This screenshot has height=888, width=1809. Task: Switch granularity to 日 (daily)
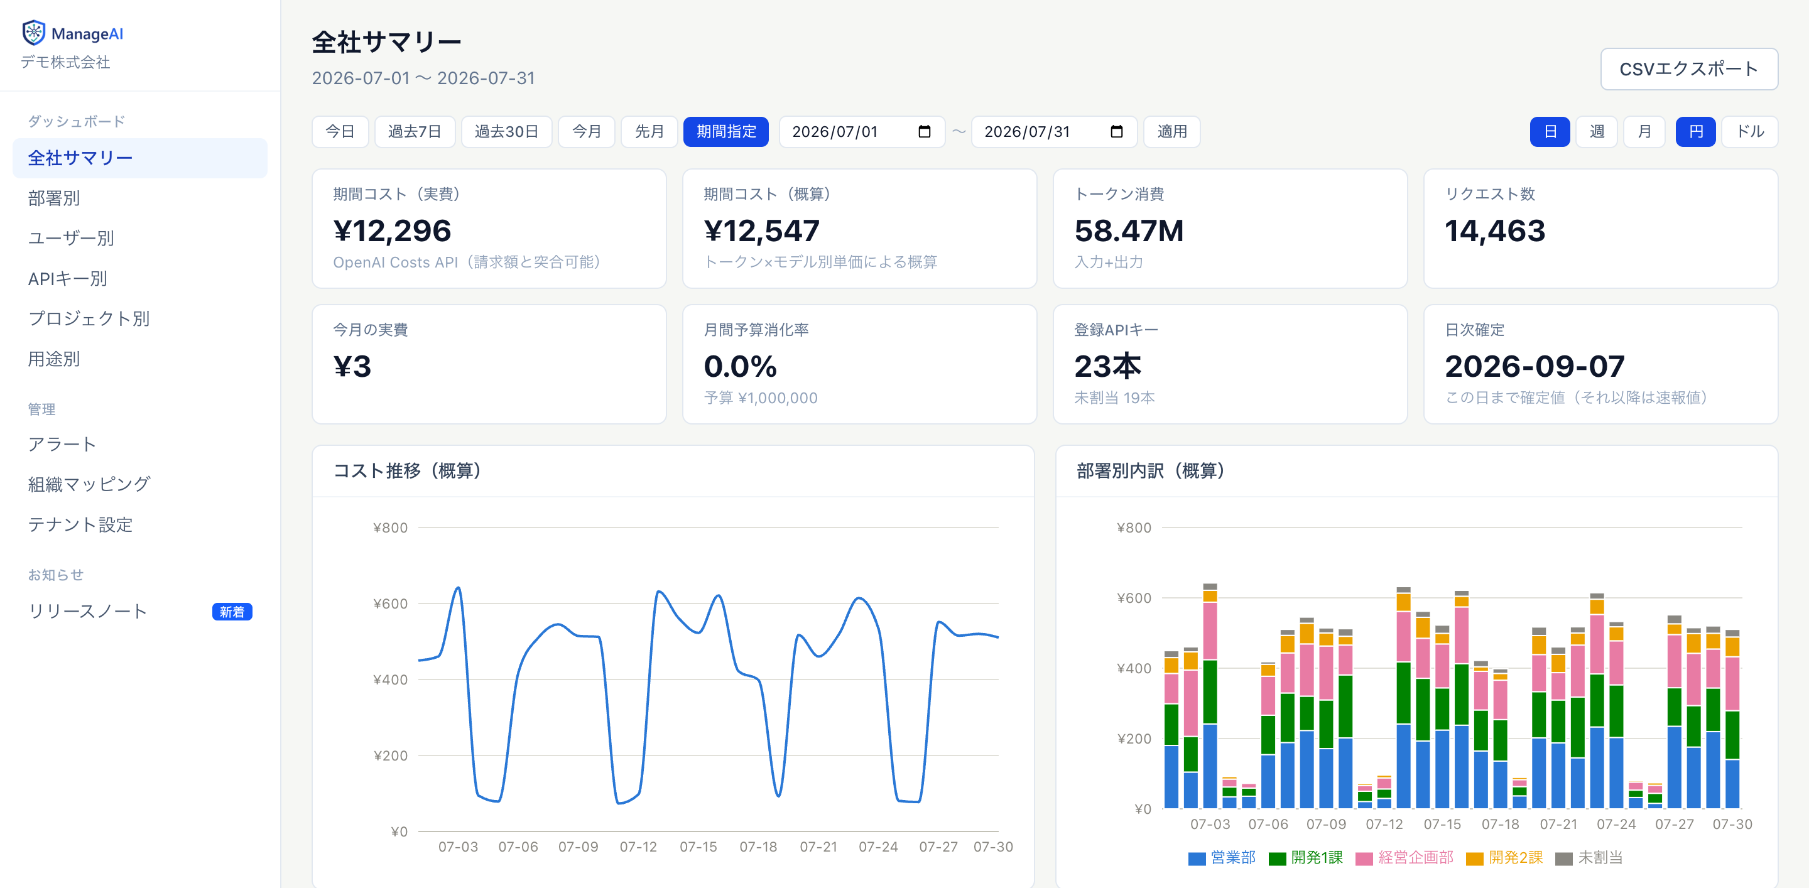tap(1550, 131)
